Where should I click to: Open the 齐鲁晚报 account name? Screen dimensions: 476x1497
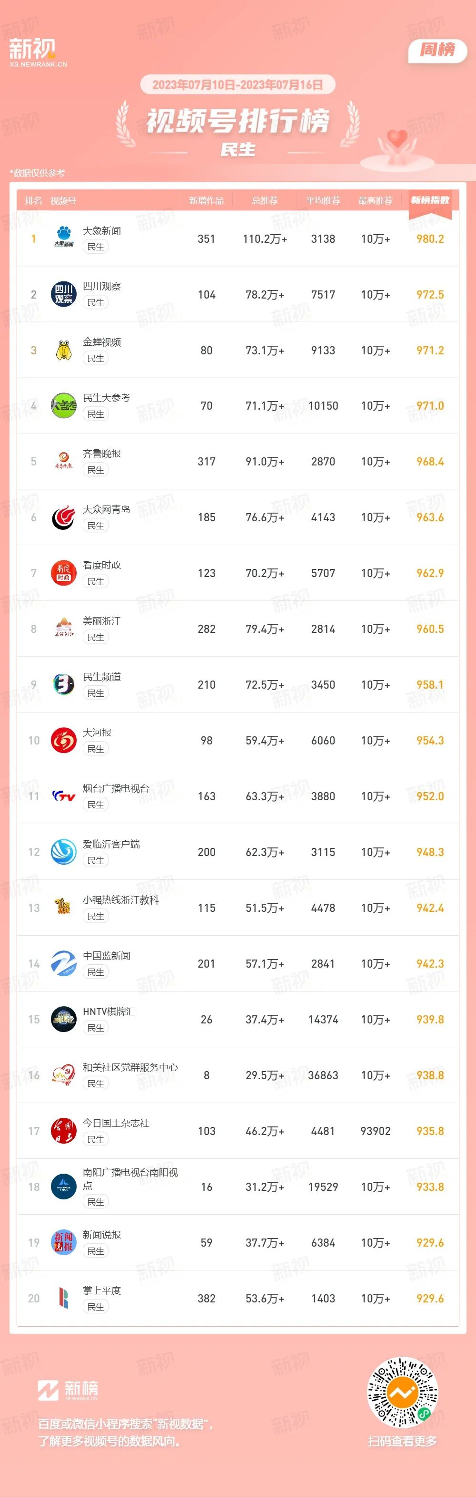coord(102,453)
